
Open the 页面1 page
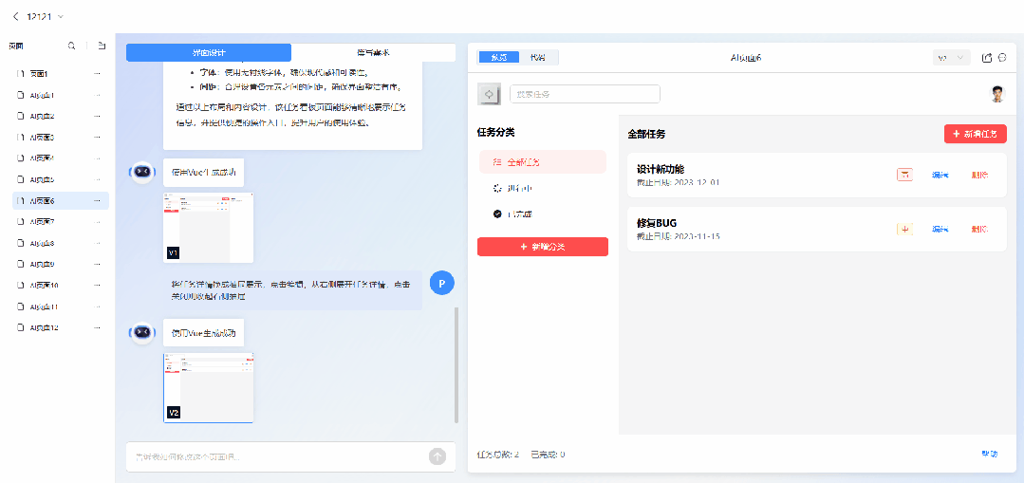pos(61,74)
